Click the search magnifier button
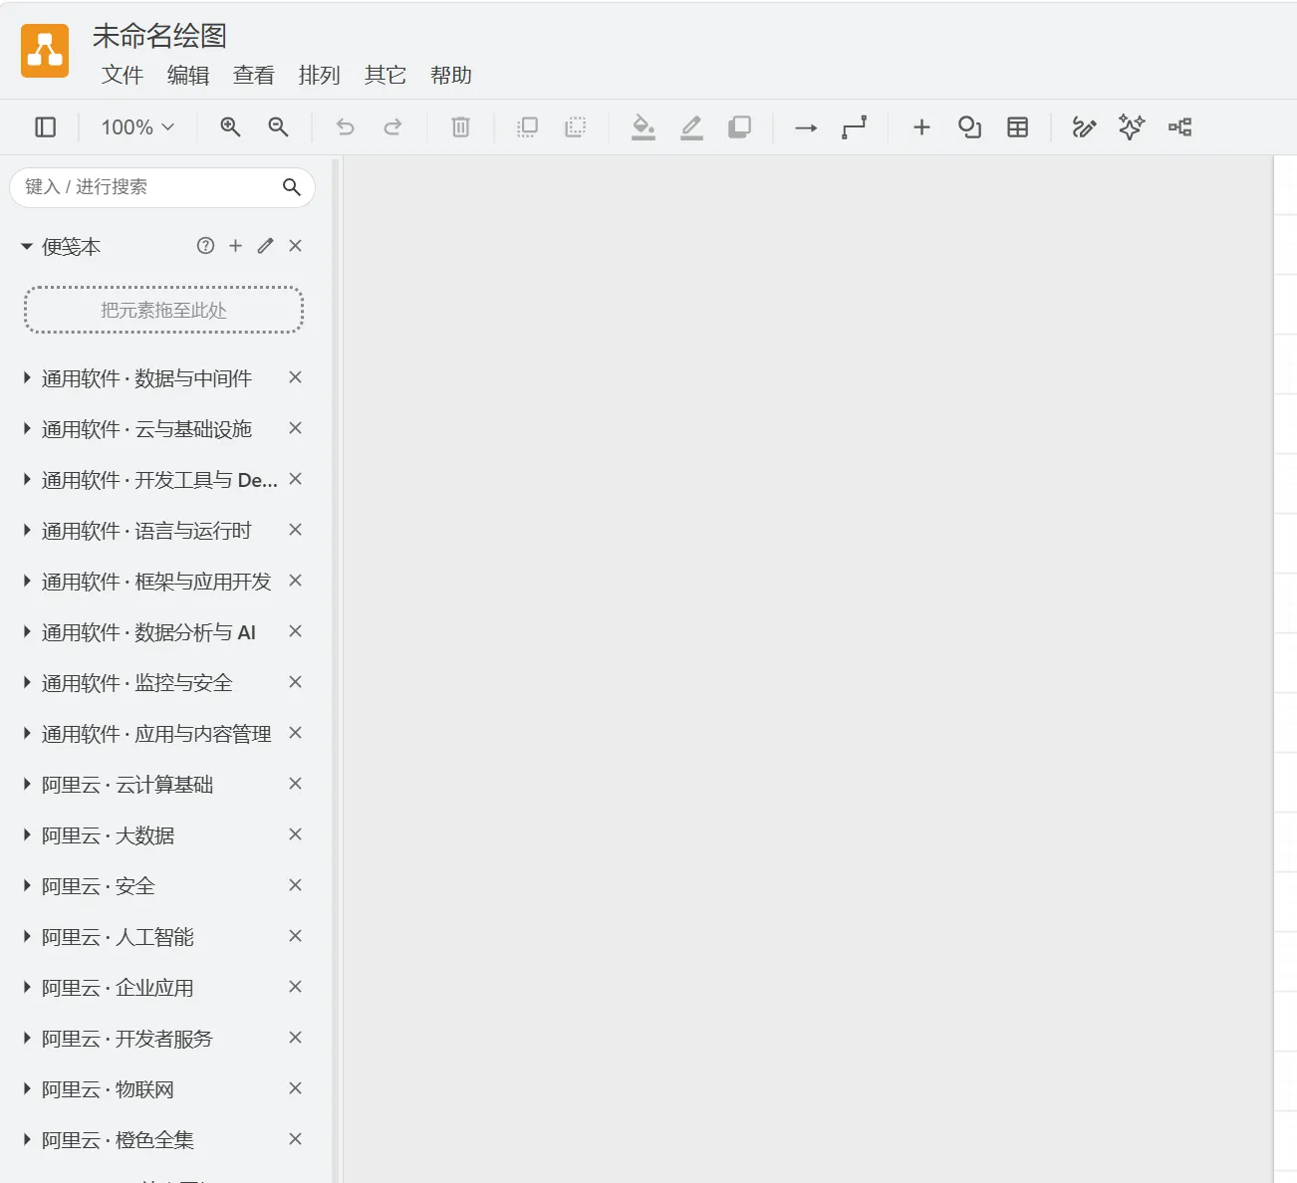1297x1183 pixels. (x=292, y=187)
